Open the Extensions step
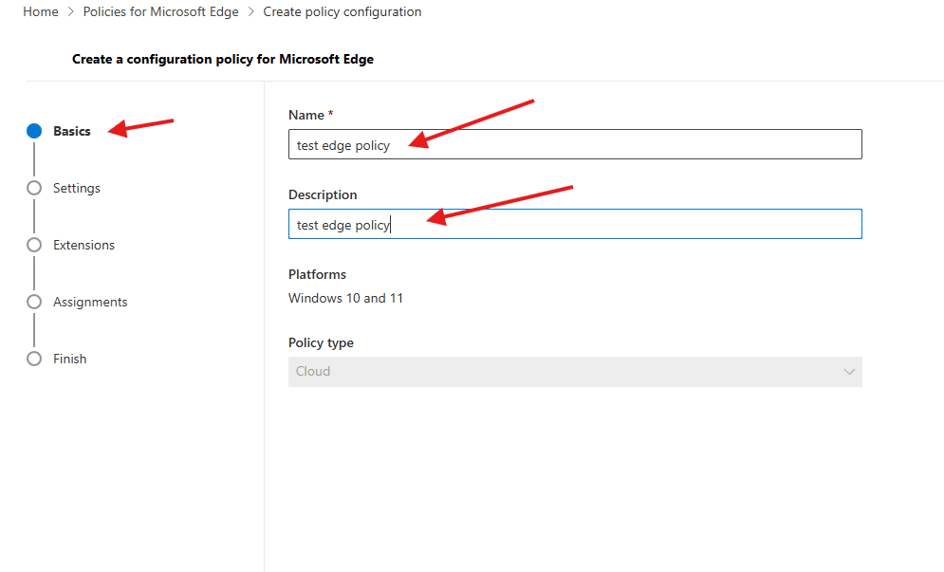This screenshot has width=944, height=572. 83,245
